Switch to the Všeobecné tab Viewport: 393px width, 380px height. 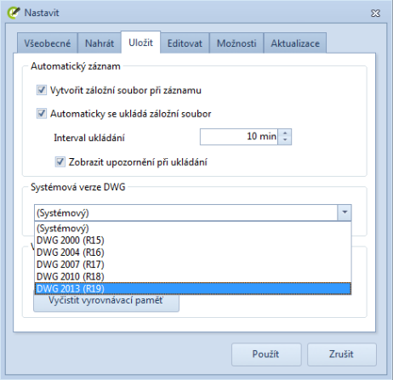(x=48, y=43)
